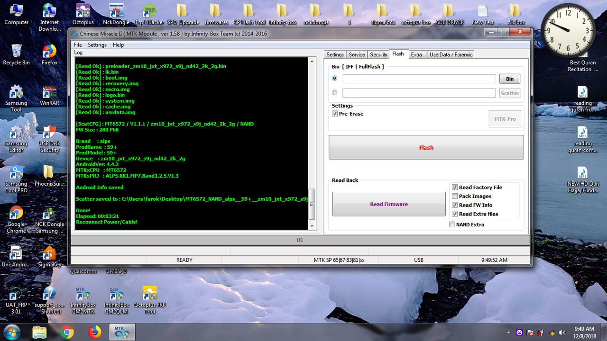Image resolution: width=607 pixels, height=341 pixels.
Task: Open sigma box folder on desktop
Action: point(382,14)
